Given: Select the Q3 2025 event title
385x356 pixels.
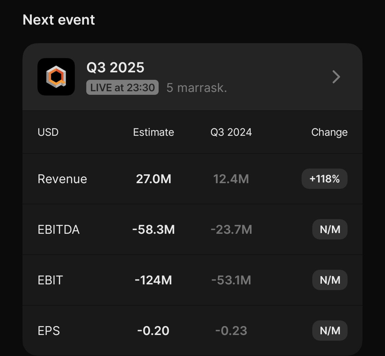Looking at the screenshot, I should pos(115,67).
